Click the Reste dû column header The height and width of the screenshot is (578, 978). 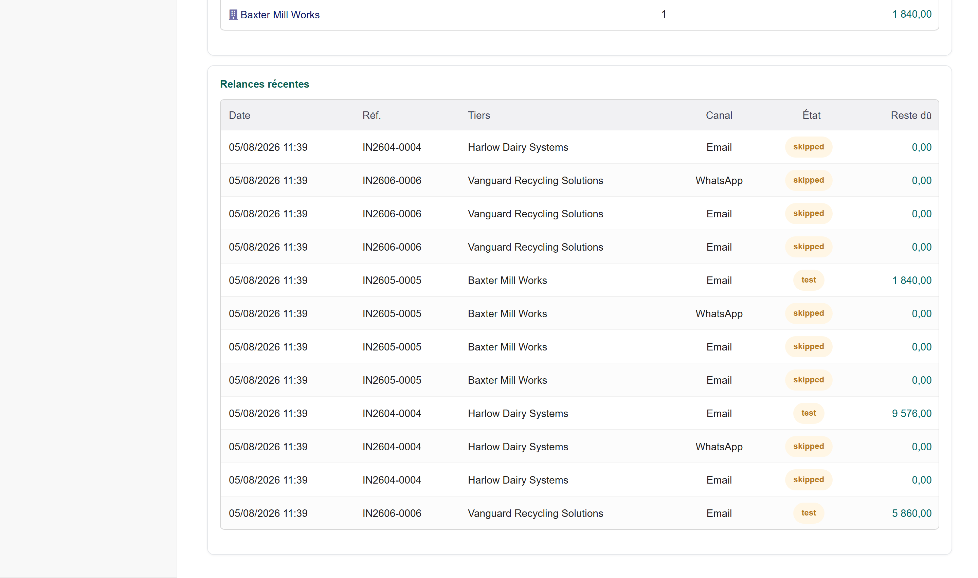911,115
